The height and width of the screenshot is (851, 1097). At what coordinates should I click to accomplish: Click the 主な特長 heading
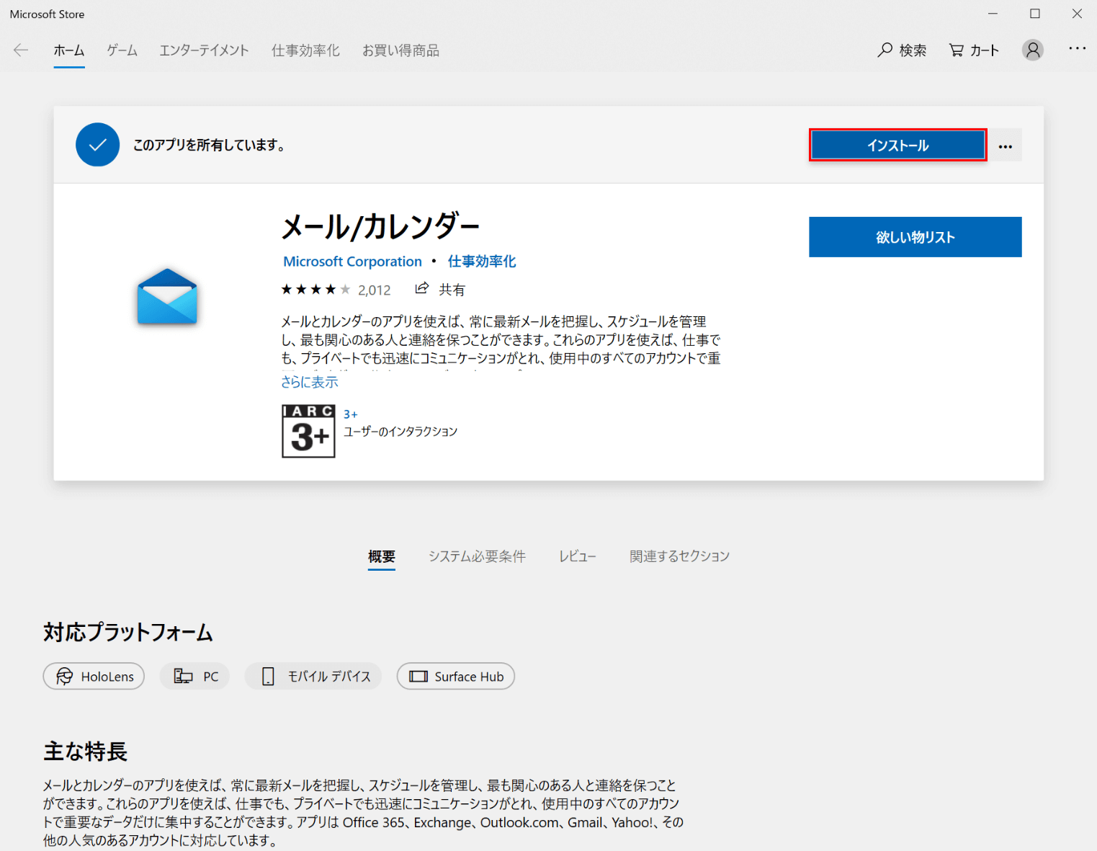(x=85, y=751)
